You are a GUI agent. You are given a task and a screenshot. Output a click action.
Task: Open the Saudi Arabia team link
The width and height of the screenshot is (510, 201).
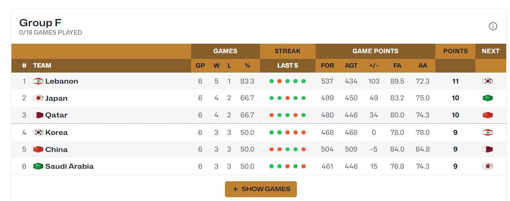click(69, 166)
